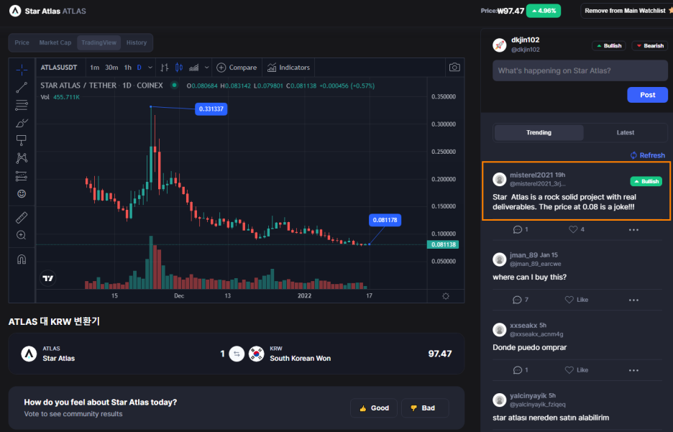673x432 pixels.
Task: Open more options on xxseakx post
Action: pyautogui.click(x=633, y=371)
